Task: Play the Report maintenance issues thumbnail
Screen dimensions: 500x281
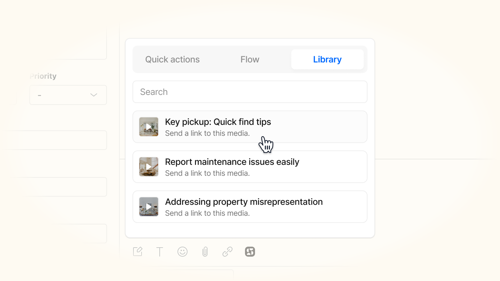Action: coord(149,167)
